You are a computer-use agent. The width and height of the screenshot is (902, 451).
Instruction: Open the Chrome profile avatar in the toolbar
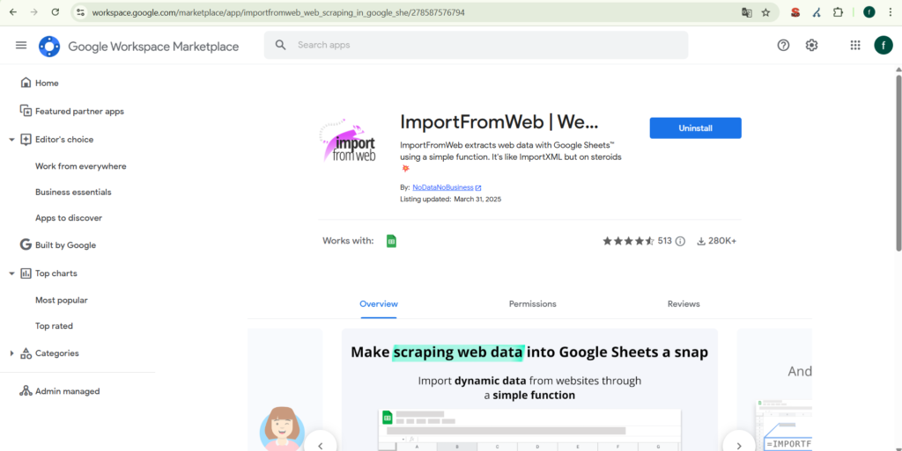pyautogui.click(x=869, y=12)
